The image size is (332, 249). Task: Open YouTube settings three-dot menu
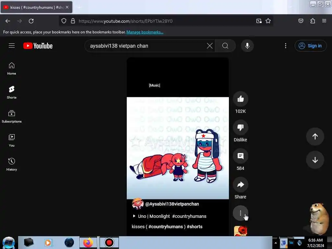pos(286,46)
